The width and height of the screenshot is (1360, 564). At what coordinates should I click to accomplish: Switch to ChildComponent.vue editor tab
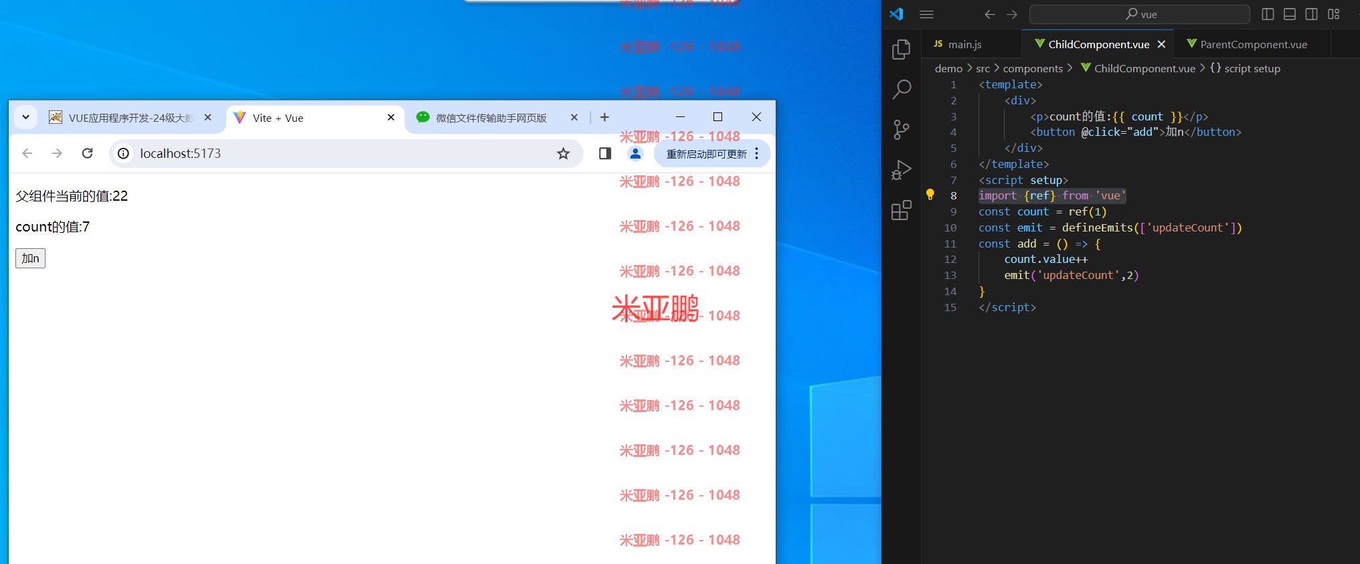(1098, 44)
